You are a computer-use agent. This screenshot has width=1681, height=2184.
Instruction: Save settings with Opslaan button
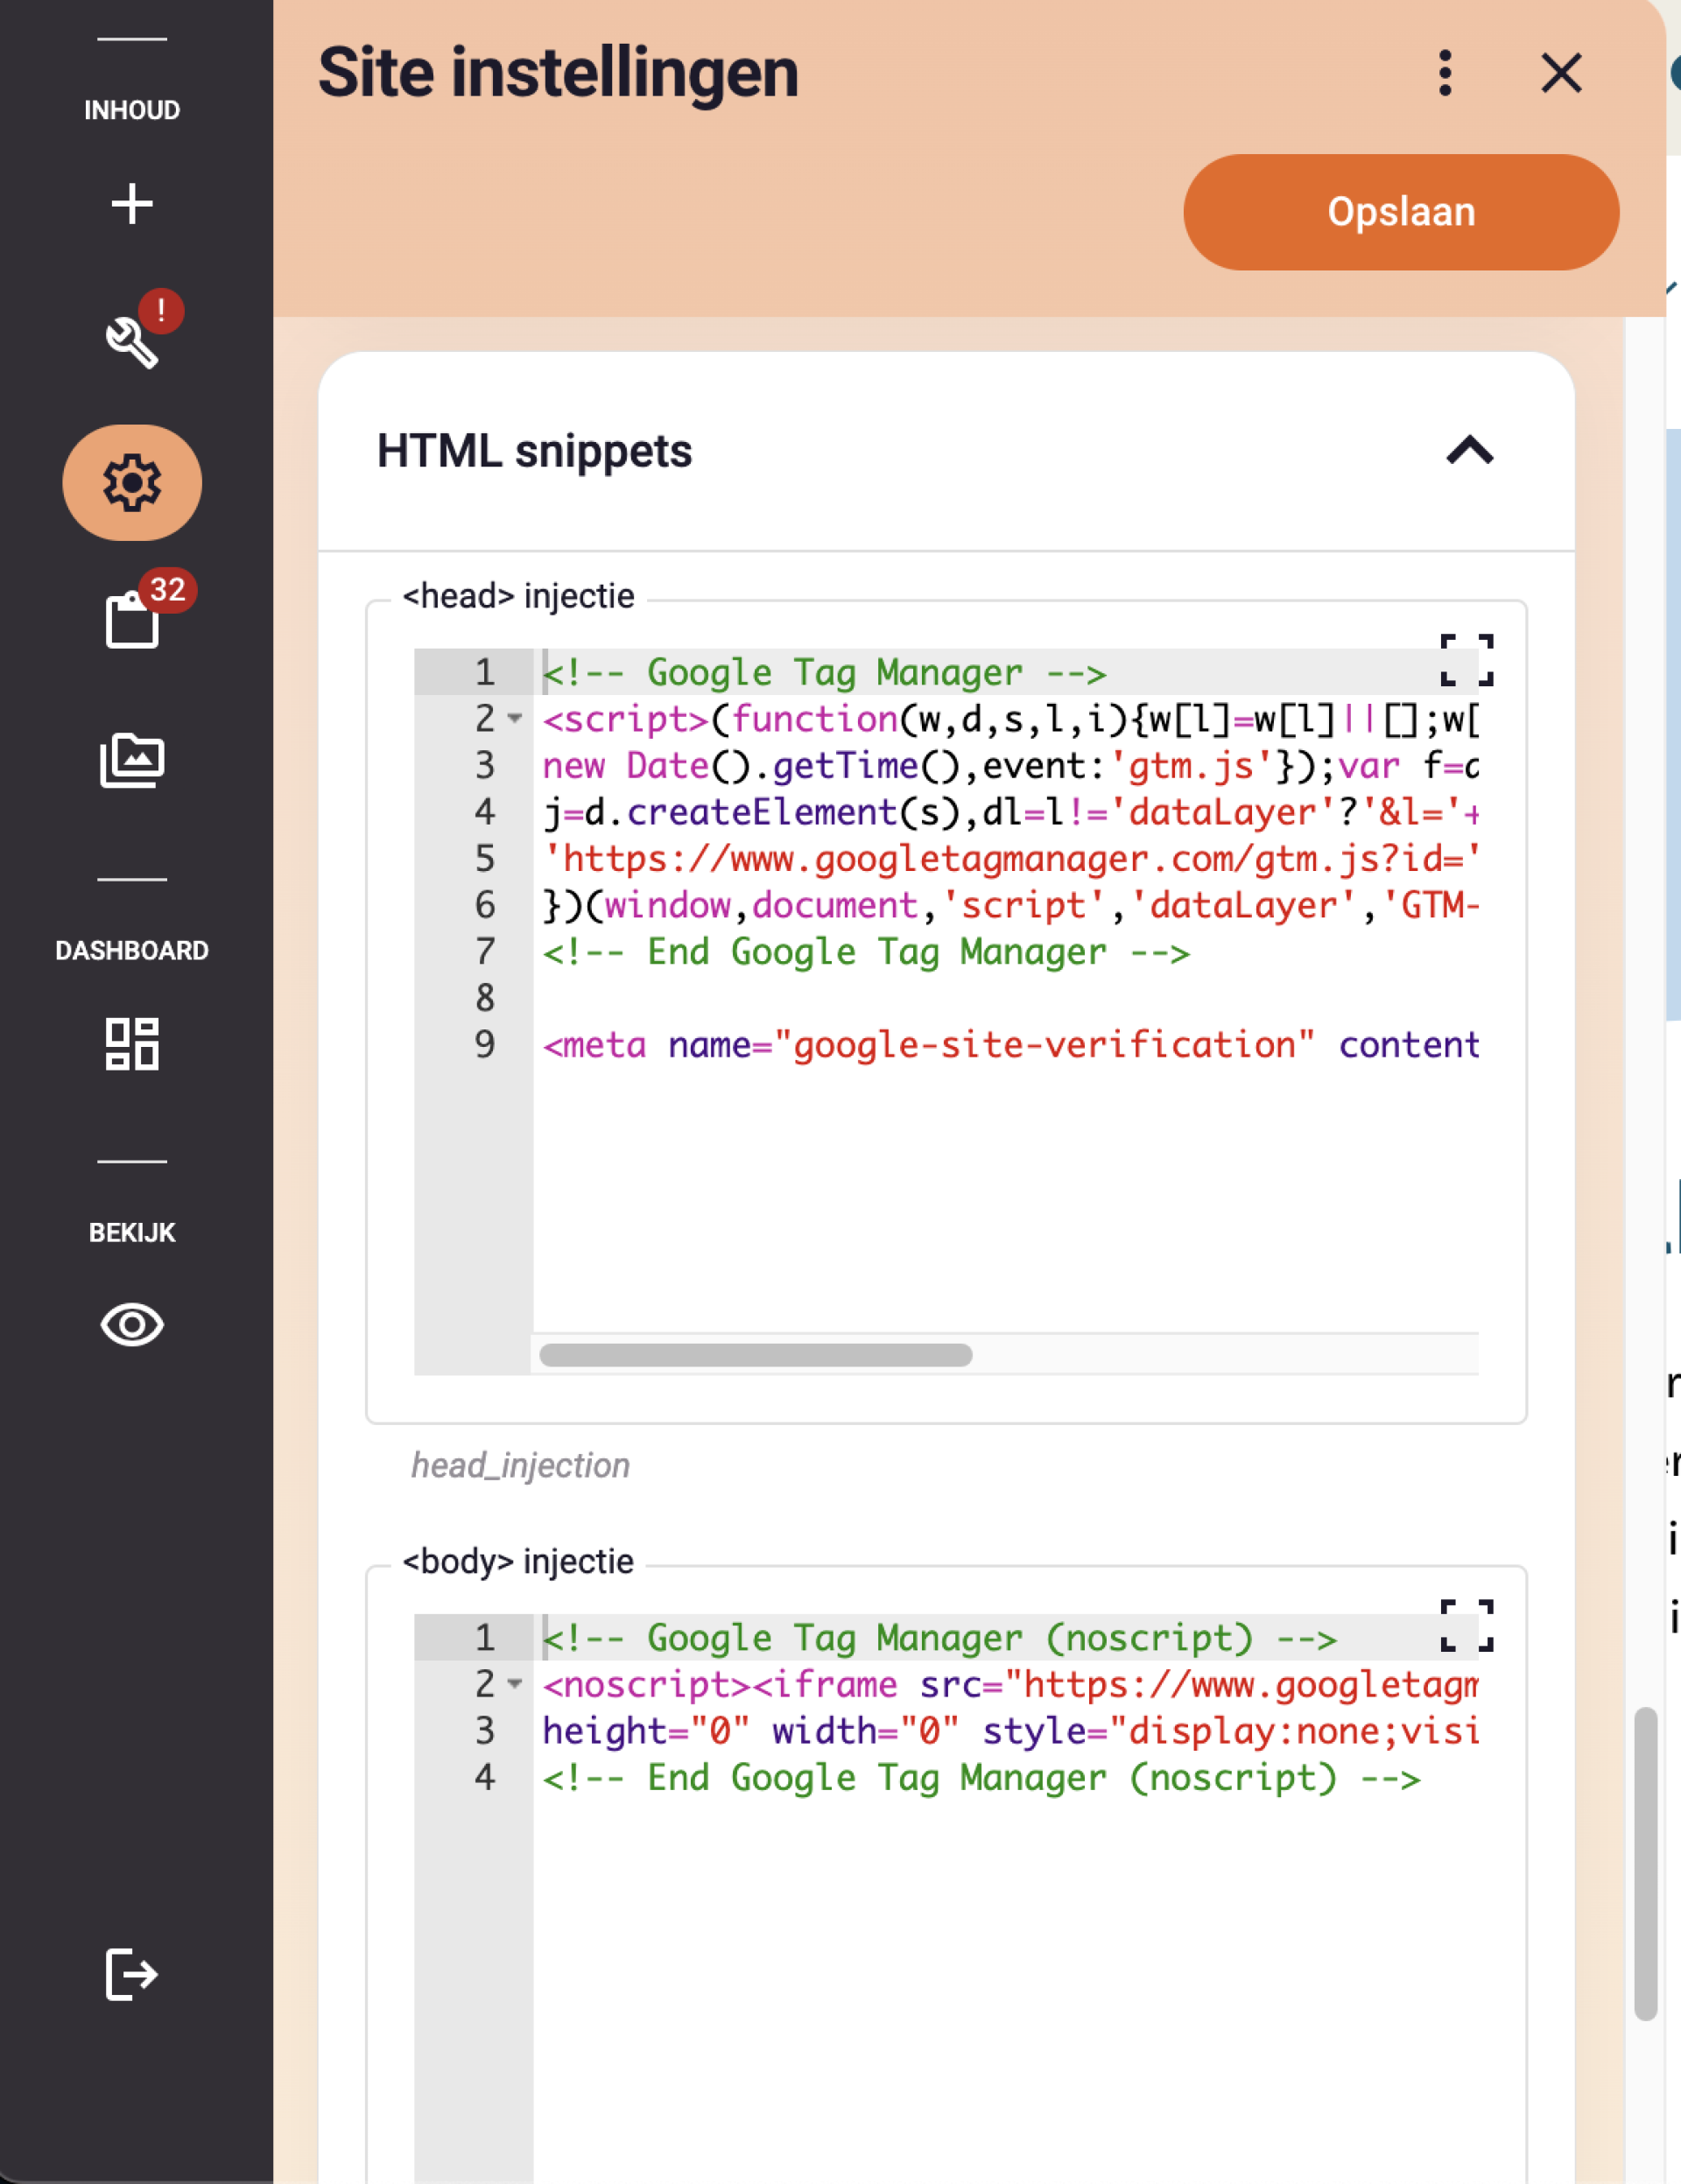click(1401, 212)
